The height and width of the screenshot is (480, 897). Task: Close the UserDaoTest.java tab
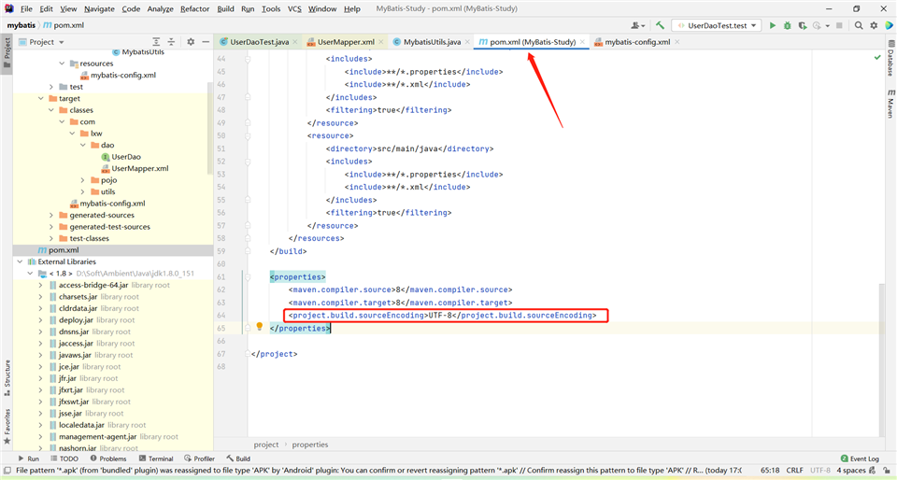(x=295, y=42)
